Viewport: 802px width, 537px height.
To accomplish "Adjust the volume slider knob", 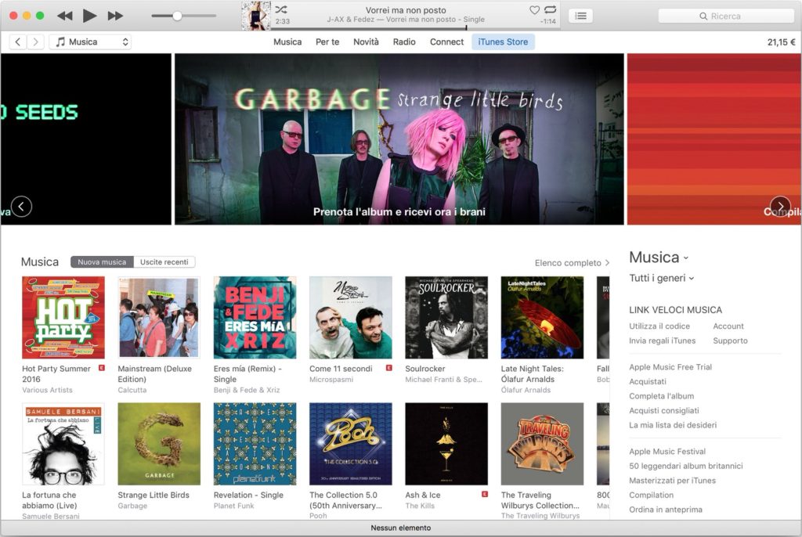I will pos(177,16).
